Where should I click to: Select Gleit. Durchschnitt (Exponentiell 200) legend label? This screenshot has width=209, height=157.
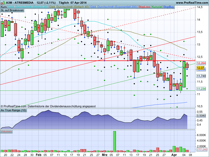coord(114,7)
